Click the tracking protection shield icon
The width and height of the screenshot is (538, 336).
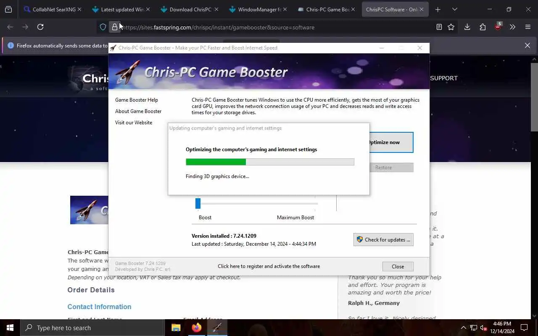tap(103, 27)
